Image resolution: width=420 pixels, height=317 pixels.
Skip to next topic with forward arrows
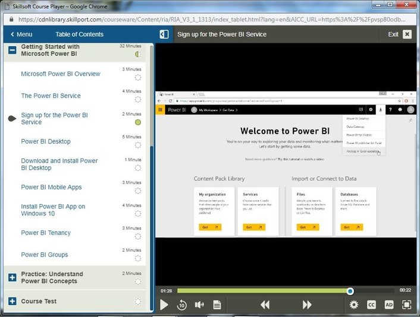[x=307, y=305]
